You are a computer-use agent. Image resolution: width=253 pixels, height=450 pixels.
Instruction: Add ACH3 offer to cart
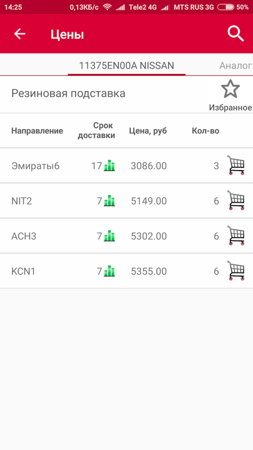pos(236,235)
